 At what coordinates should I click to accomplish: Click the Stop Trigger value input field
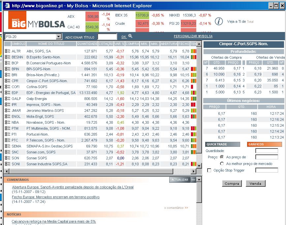[267, 170]
